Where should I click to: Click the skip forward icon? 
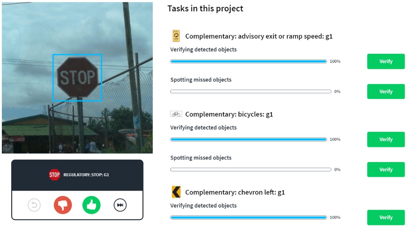tap(120, 205)
